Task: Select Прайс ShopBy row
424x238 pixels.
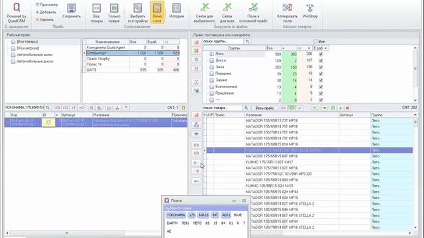Action: tap(131, 59)
